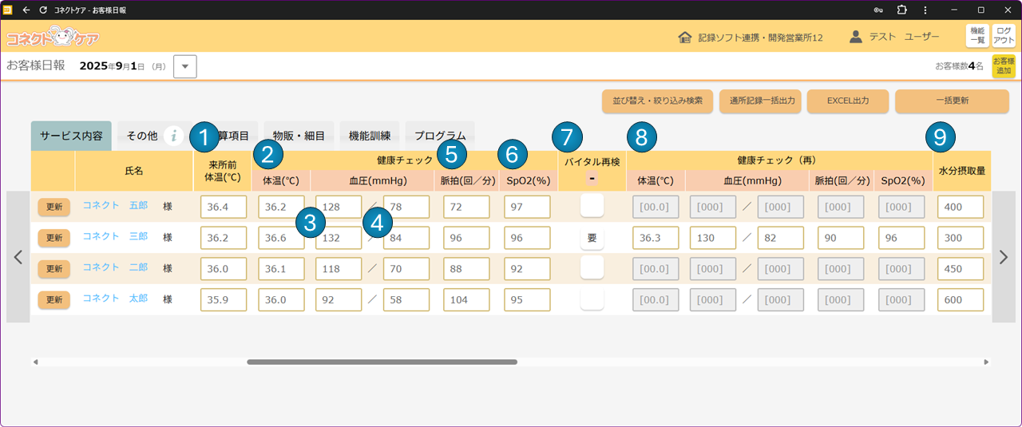
Task: Open the date picker dropdown
Action: [x=184, y=66]
